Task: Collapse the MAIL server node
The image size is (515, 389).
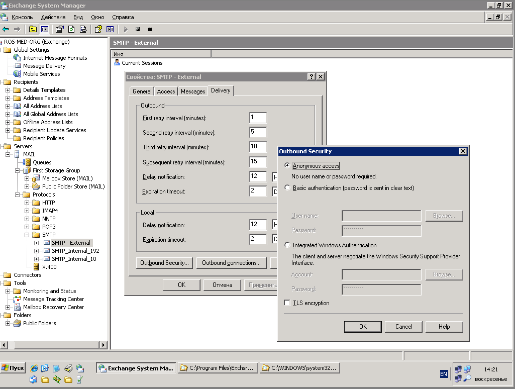Action: (8, 154)
